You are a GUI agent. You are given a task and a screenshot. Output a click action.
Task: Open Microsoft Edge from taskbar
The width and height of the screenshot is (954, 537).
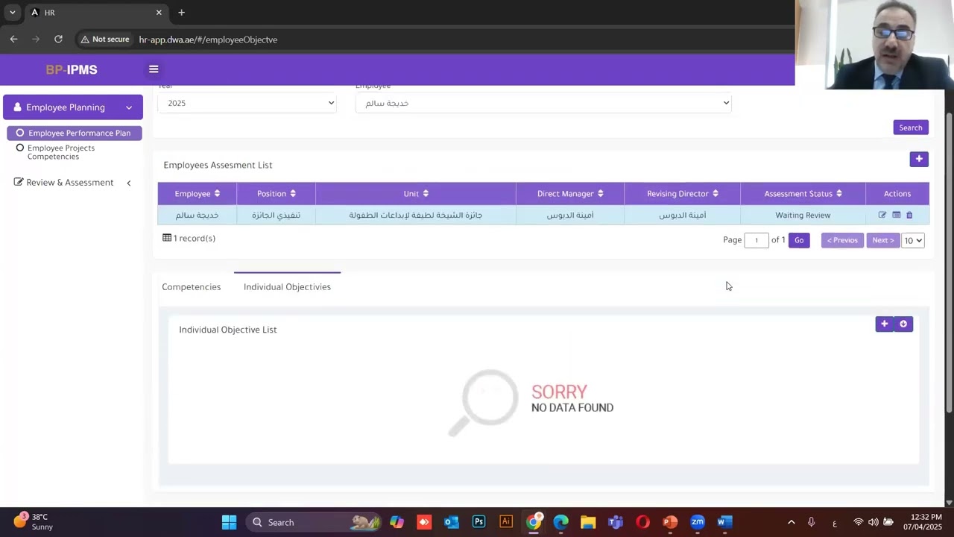point(560,522)
